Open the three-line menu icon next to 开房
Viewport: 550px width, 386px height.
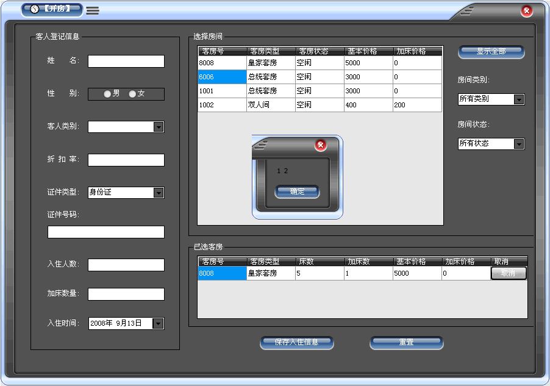click(x=93, y=10)
